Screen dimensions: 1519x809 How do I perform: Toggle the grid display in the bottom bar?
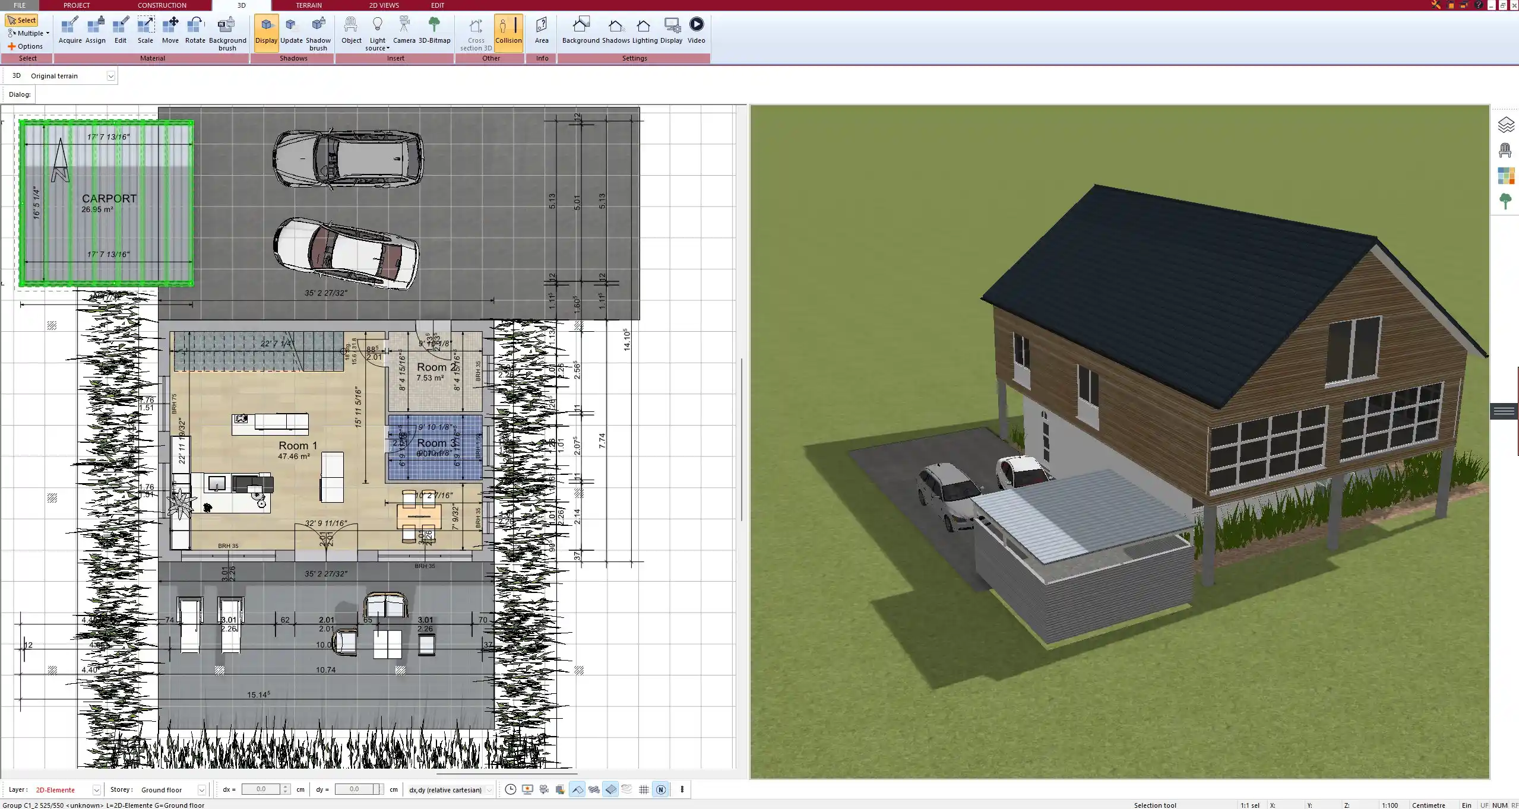coord(644,789)
